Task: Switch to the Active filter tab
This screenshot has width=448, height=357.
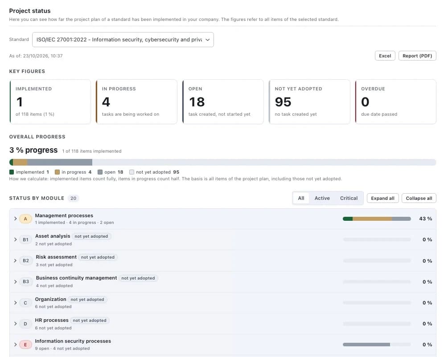Action: point(322,198)
